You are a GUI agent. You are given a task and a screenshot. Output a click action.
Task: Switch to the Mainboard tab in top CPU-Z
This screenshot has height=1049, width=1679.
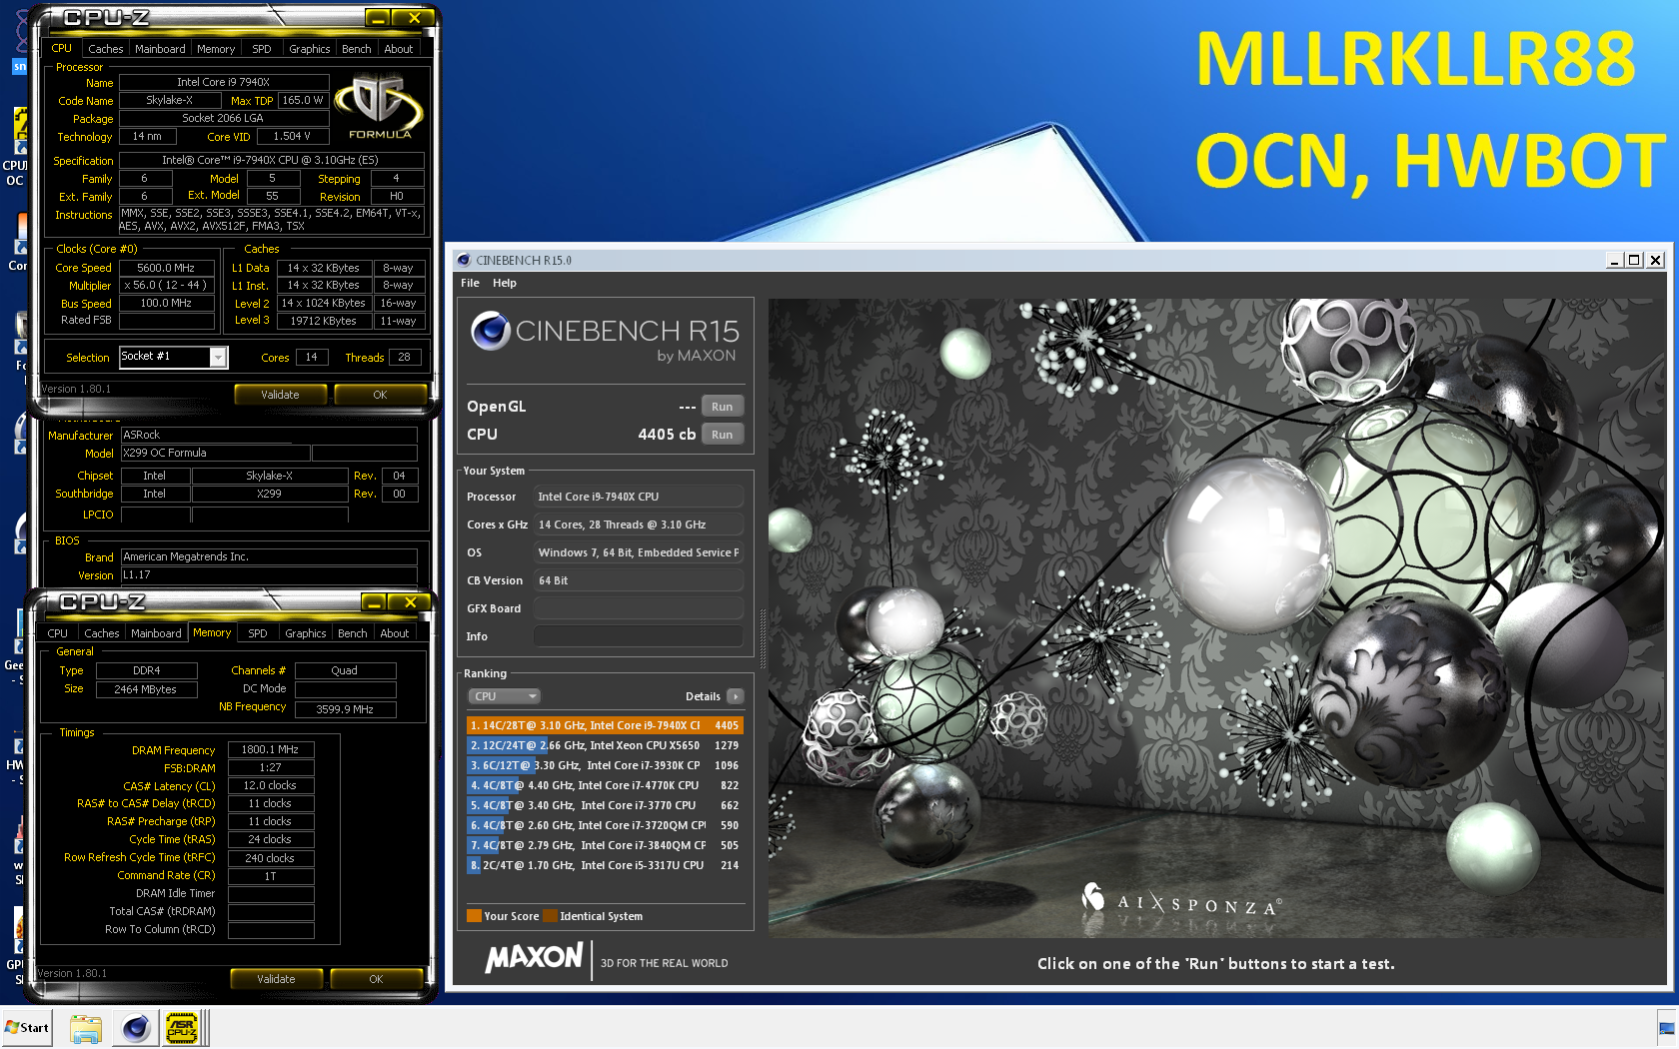coord(160,49)
